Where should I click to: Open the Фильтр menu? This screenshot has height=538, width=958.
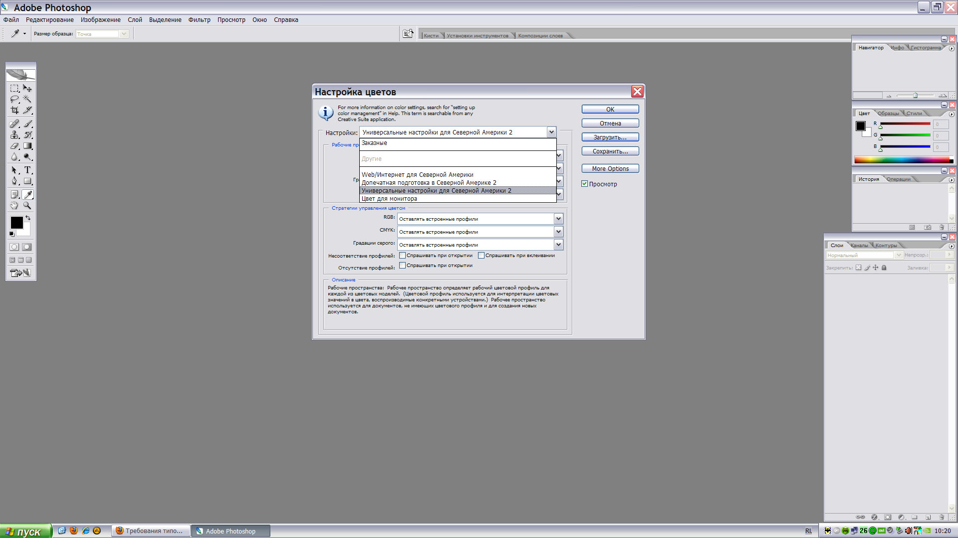[x=199, y=20]
